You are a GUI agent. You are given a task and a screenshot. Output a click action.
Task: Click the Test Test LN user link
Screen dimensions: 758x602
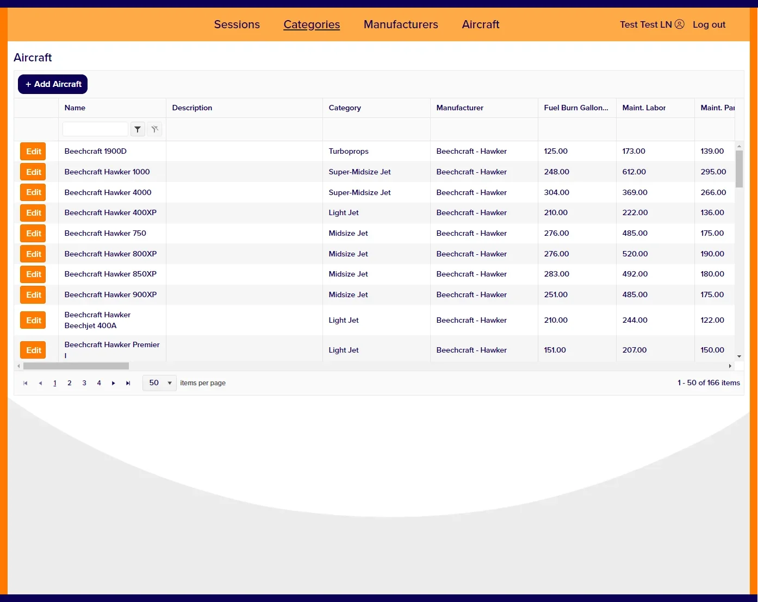pos(646,24)
